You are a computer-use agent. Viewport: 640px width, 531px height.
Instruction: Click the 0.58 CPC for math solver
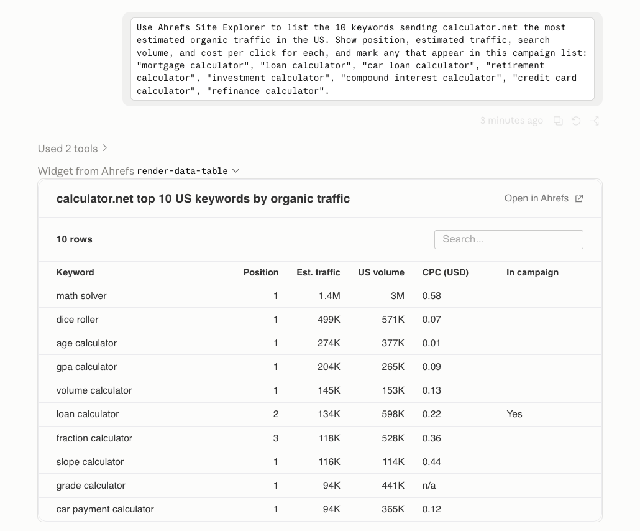431,296
